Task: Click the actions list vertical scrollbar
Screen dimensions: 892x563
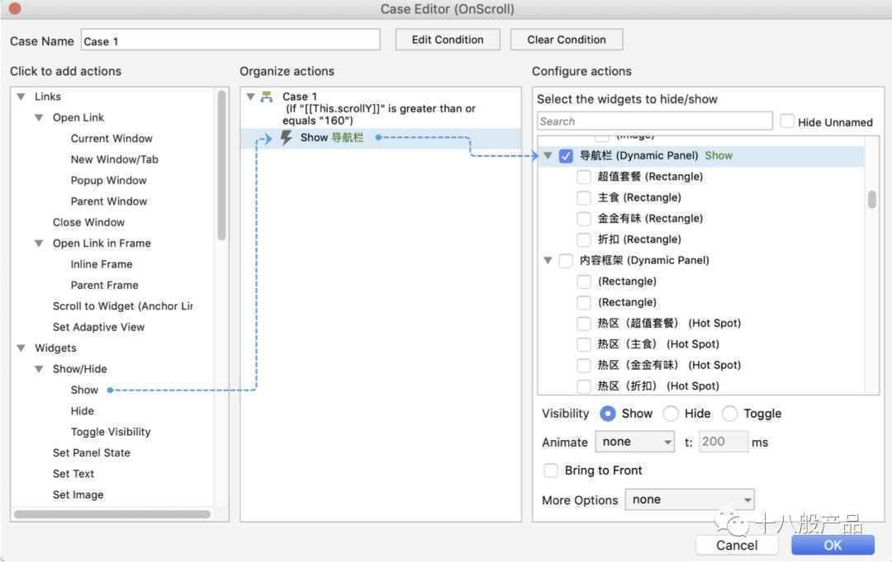Action: [x=221, y=165]
